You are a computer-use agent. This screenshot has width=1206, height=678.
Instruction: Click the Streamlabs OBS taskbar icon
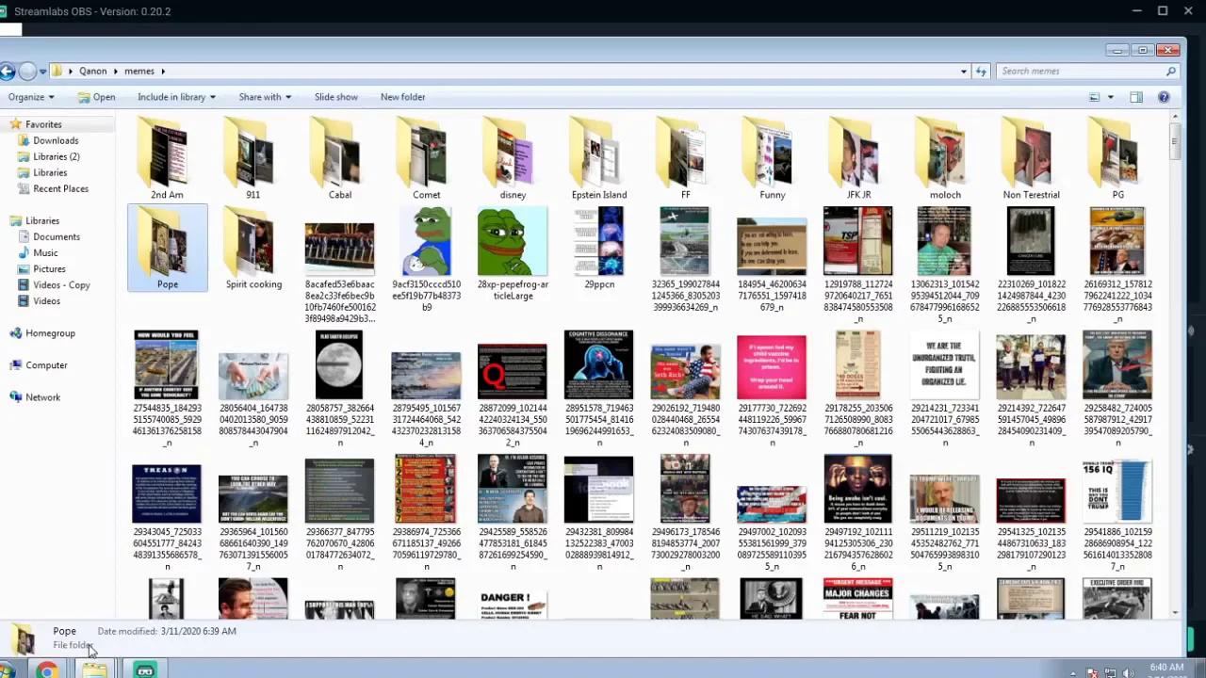[144, 670]
